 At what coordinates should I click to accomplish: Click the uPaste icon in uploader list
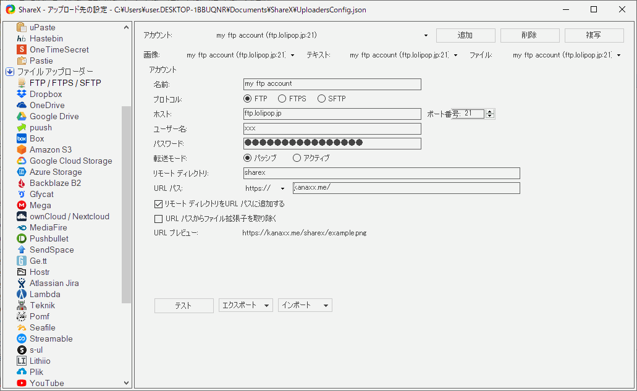22,27
